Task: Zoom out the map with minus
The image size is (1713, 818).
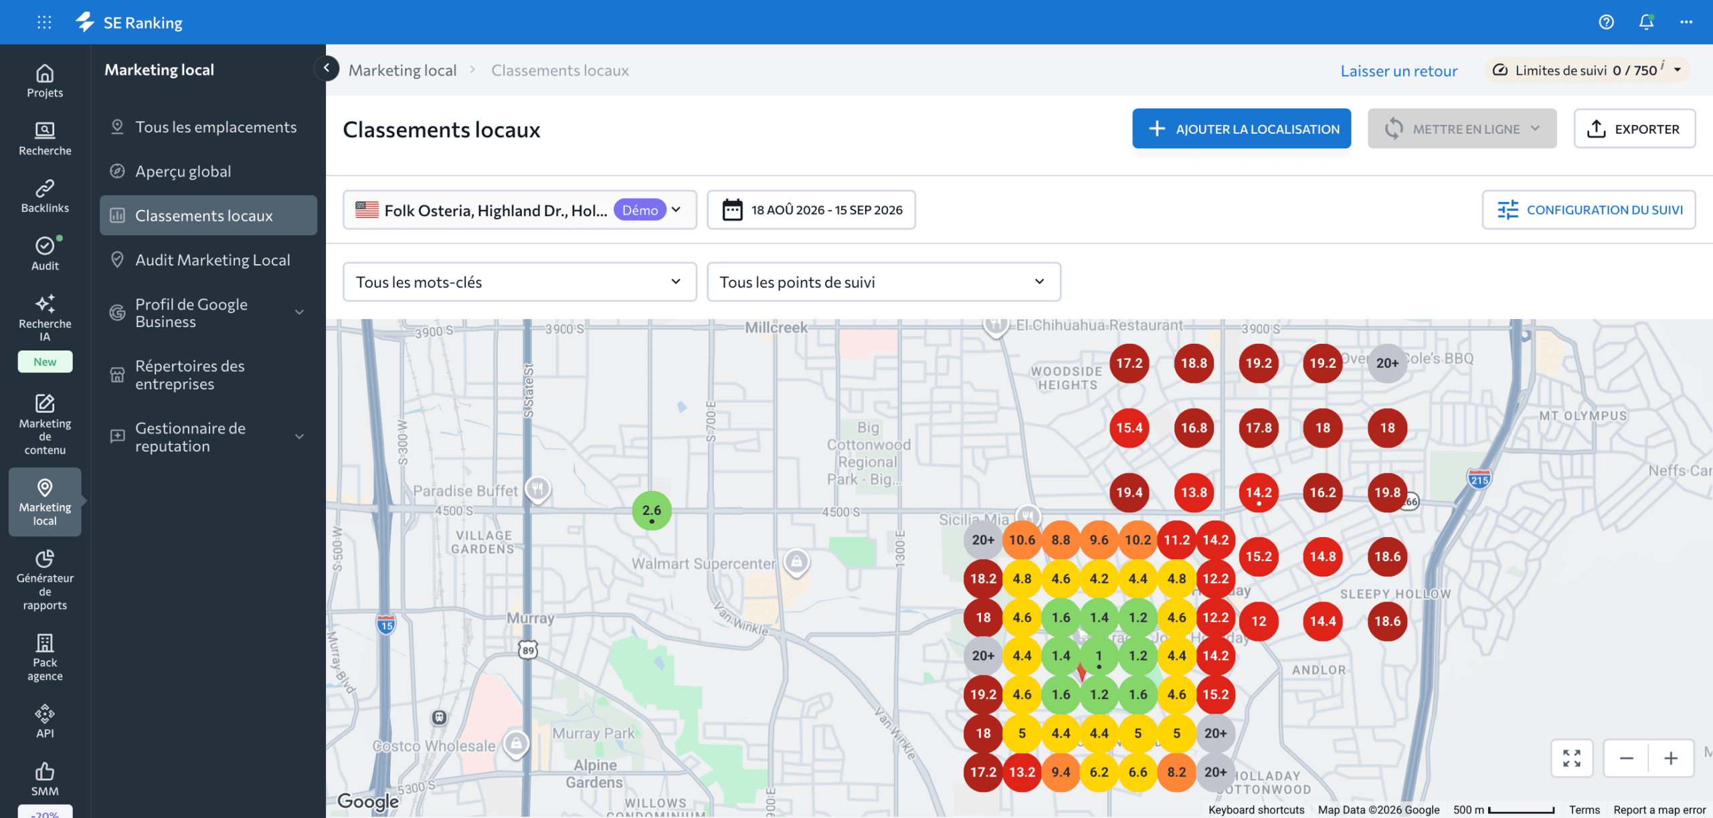Action: pos(1627,758)
